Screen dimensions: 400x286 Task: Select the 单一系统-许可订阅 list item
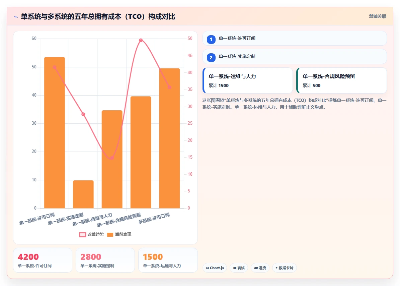(295, 38)
